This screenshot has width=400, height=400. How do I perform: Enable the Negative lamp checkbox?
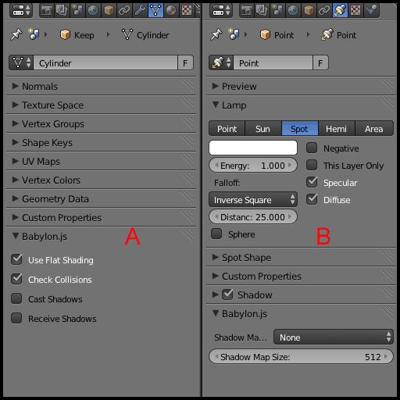tap(312, 148)
